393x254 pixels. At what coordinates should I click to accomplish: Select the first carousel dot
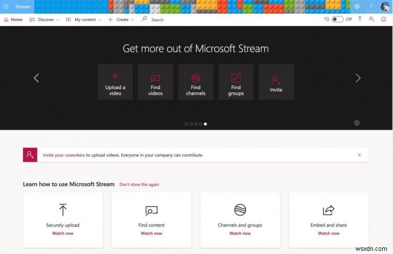[186, 124]
